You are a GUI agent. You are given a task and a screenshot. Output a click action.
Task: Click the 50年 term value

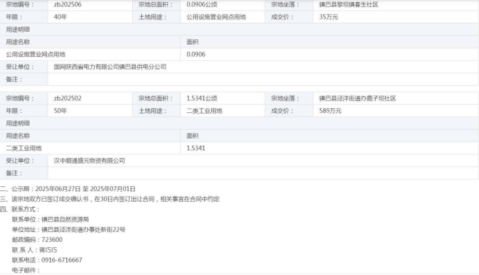[60, 111]
